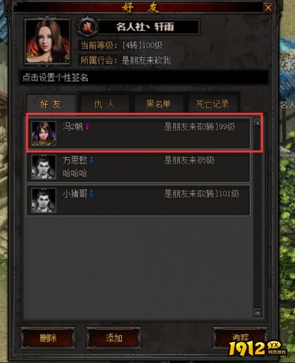
Task: Click the scroll-down arrow of the friend list
Action: pyautogui.click(x=257, y=312)
